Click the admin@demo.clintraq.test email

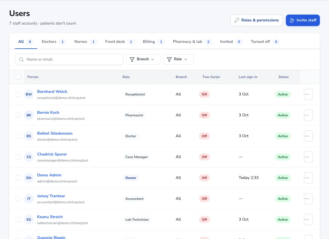(x=57, y=181)
